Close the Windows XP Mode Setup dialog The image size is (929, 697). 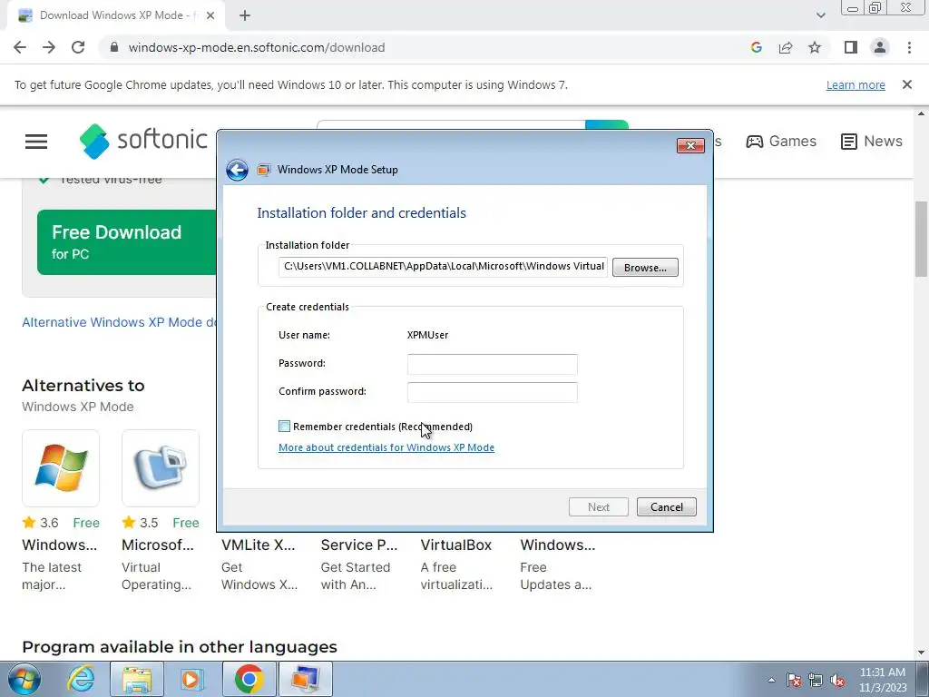point(690,145)
